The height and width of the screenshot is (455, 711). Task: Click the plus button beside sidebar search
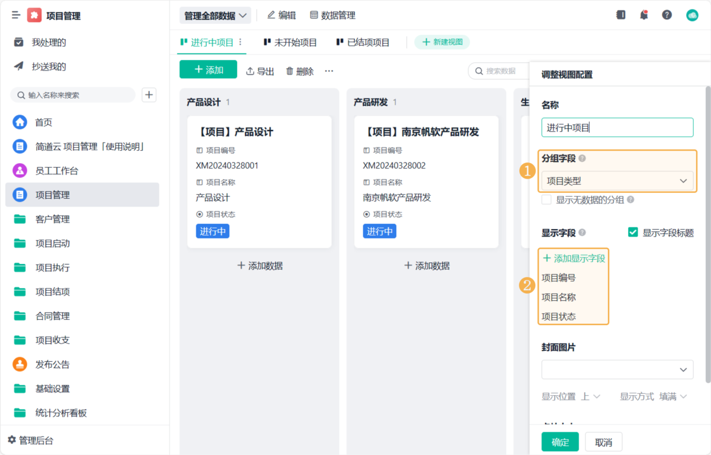(149, 95)
